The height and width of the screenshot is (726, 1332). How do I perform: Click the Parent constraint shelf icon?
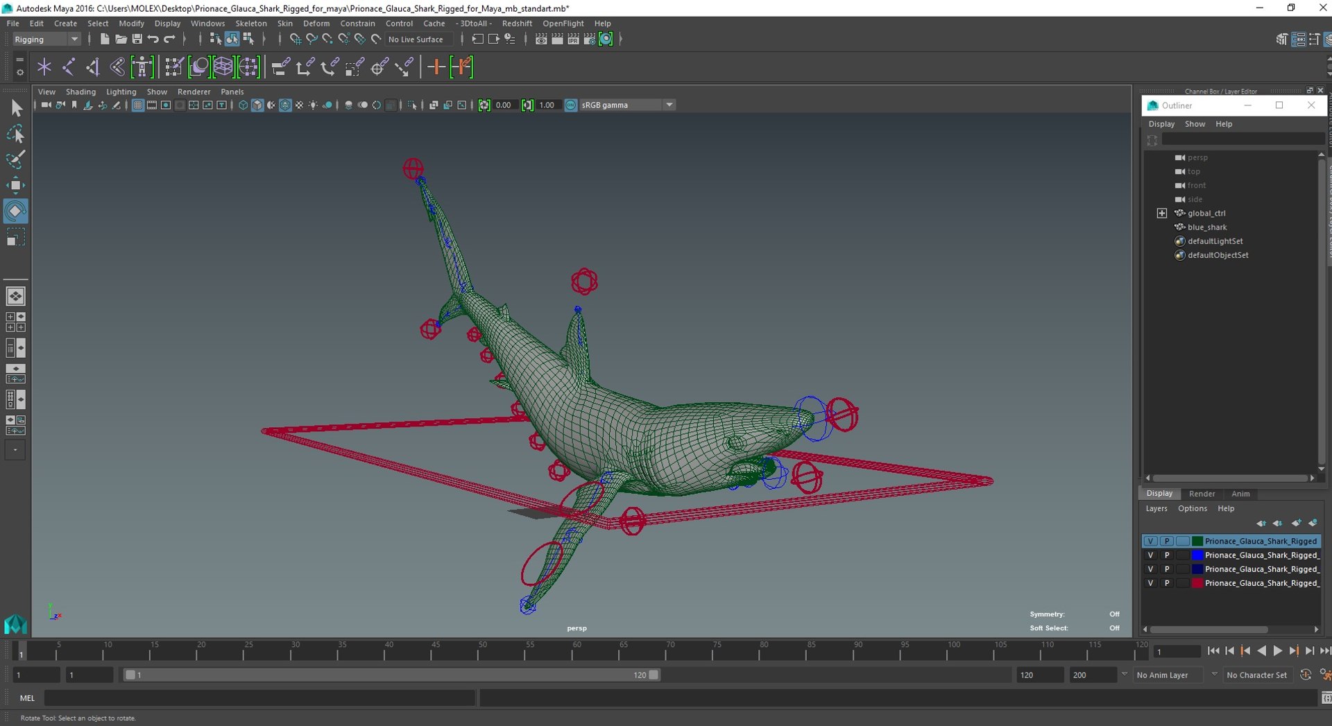(280, 67)
